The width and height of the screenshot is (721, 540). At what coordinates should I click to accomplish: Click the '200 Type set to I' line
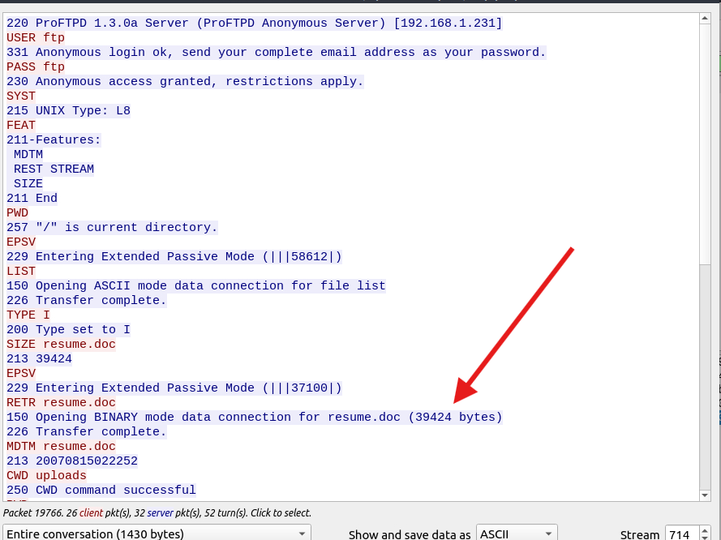(68, 329)
